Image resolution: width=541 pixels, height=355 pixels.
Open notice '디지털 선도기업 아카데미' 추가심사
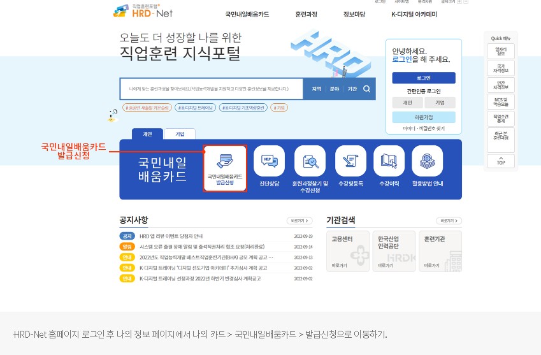click(x=203, y=268)
